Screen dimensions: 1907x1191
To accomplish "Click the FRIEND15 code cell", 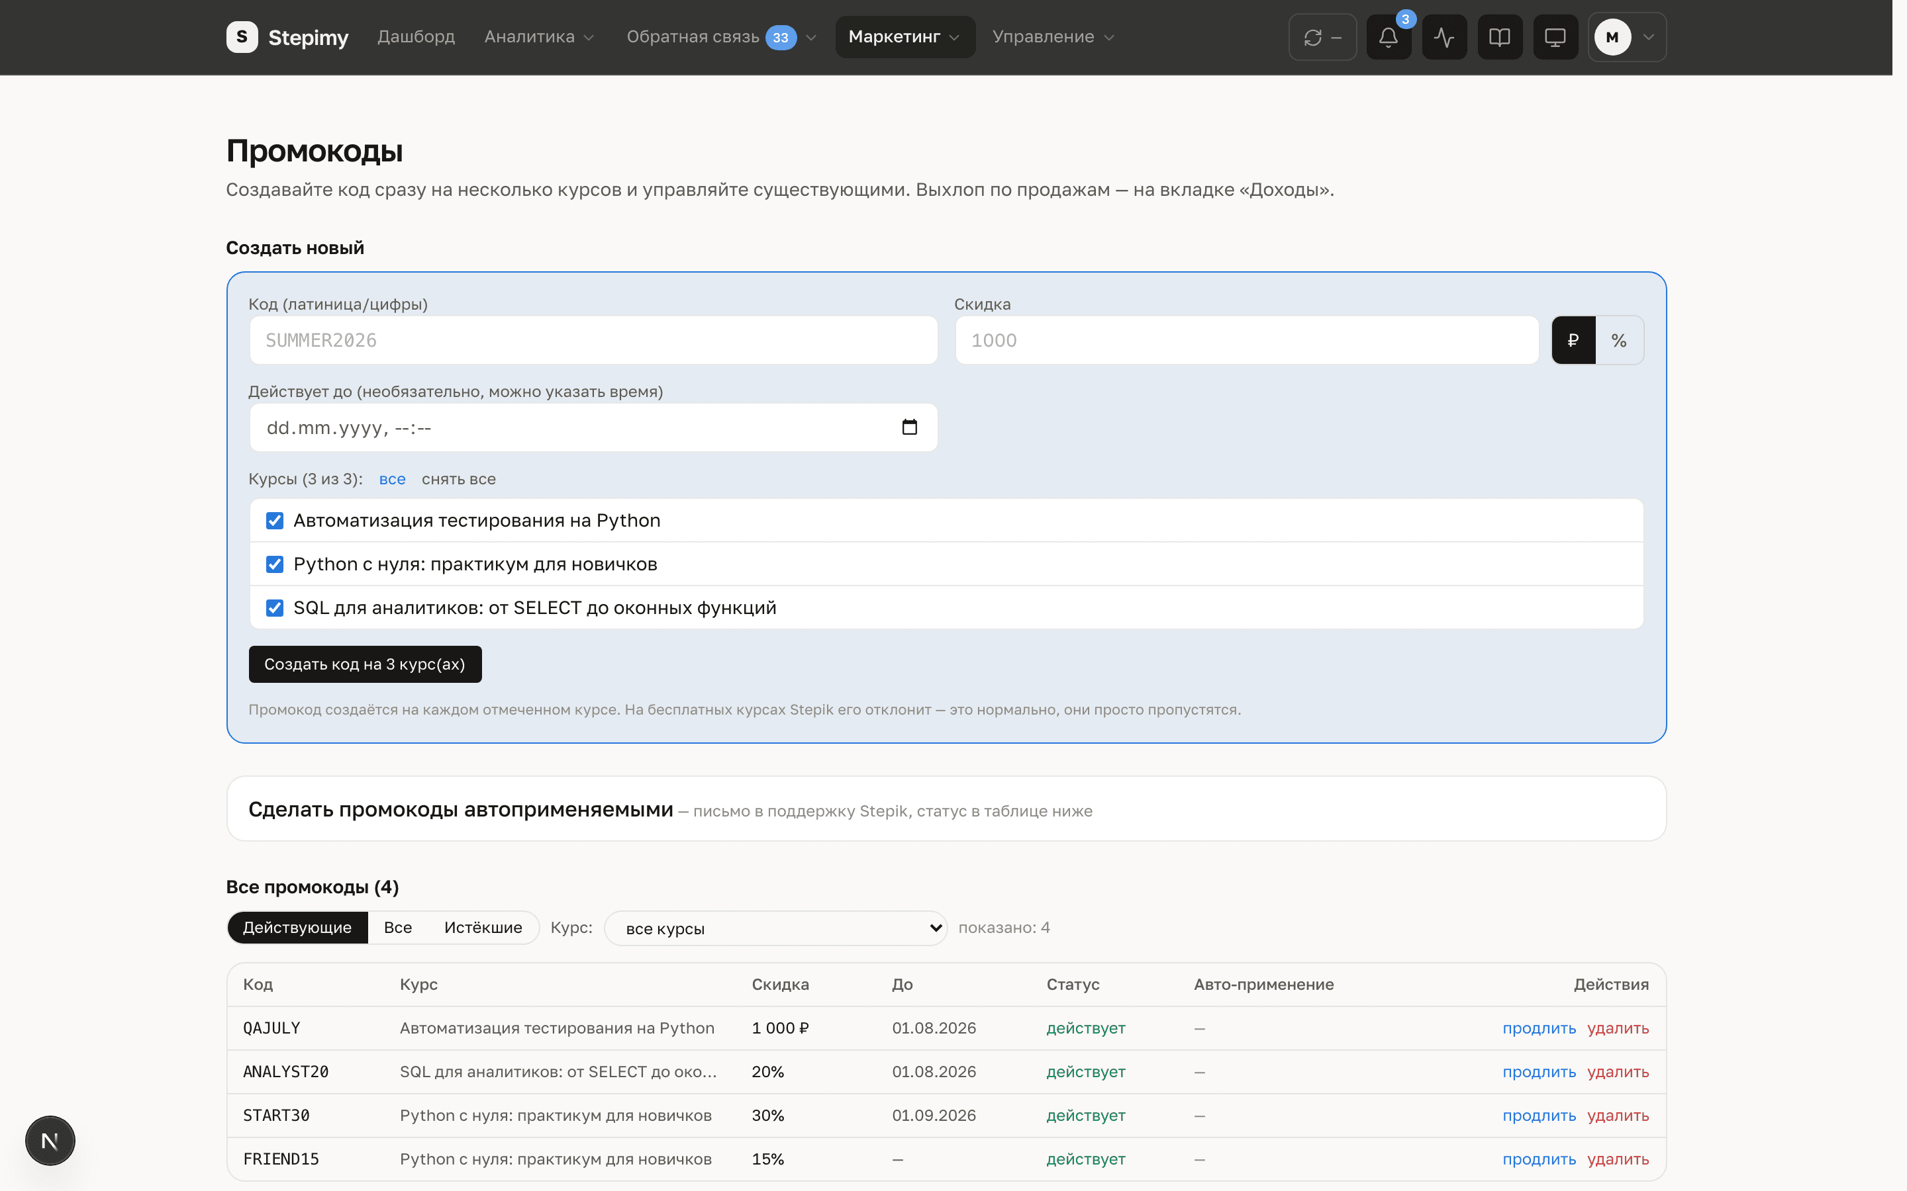I will pyautogui.click(x=281, y=1159).
